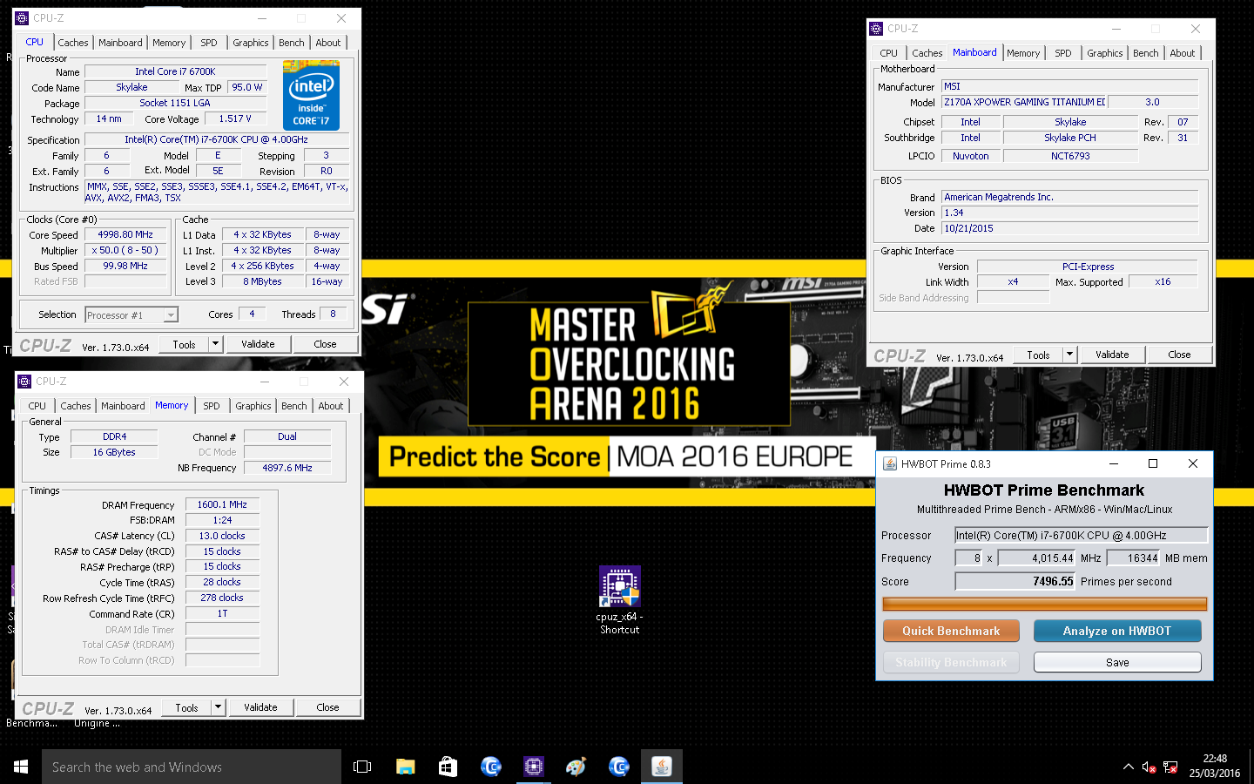The height and width of the screenshot is (784, 1254).
Task: Select the CPU-Z chip icon on the taskbar
Action: (533, 767)
